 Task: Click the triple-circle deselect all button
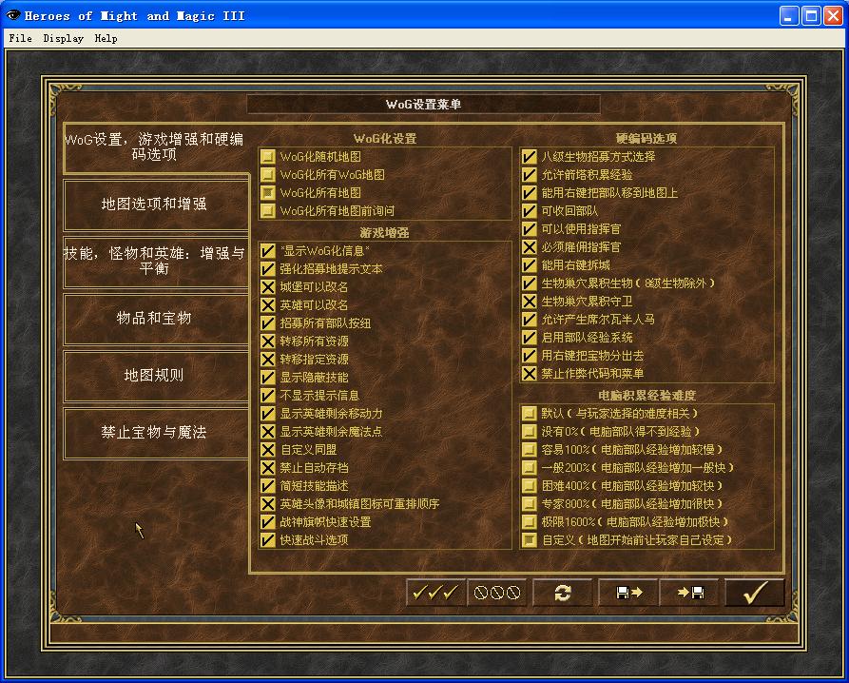[497, 592]
